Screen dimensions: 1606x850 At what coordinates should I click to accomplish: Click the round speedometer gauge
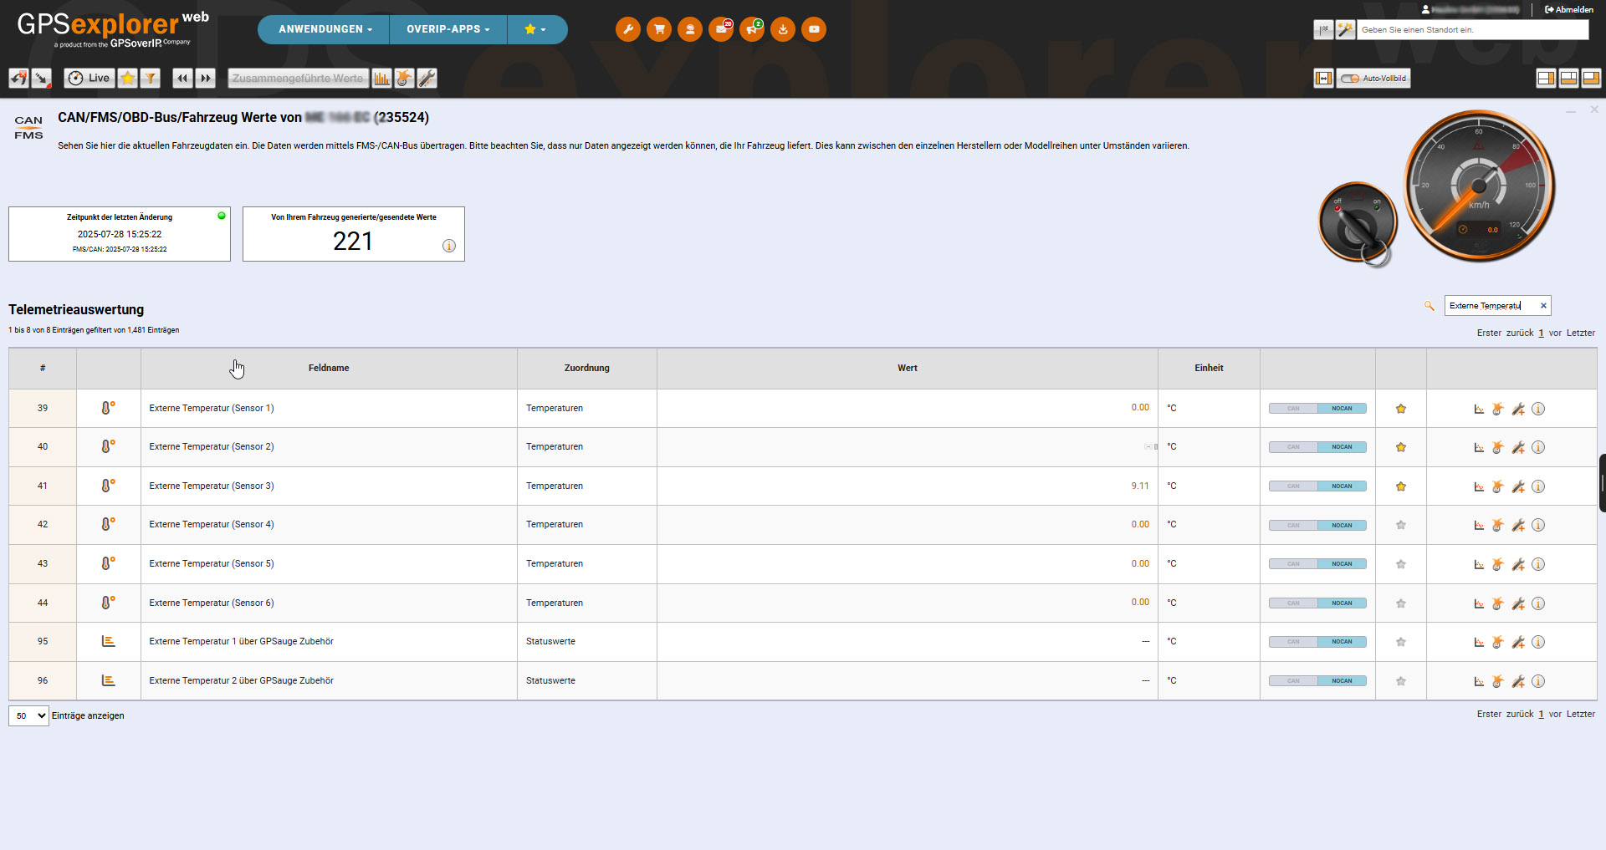coord(1479,186)
